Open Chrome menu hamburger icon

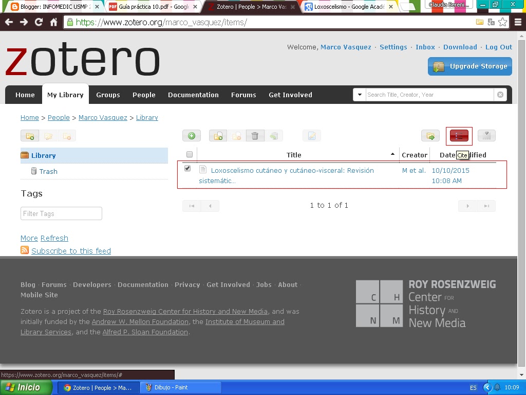(x=518, y=22)
